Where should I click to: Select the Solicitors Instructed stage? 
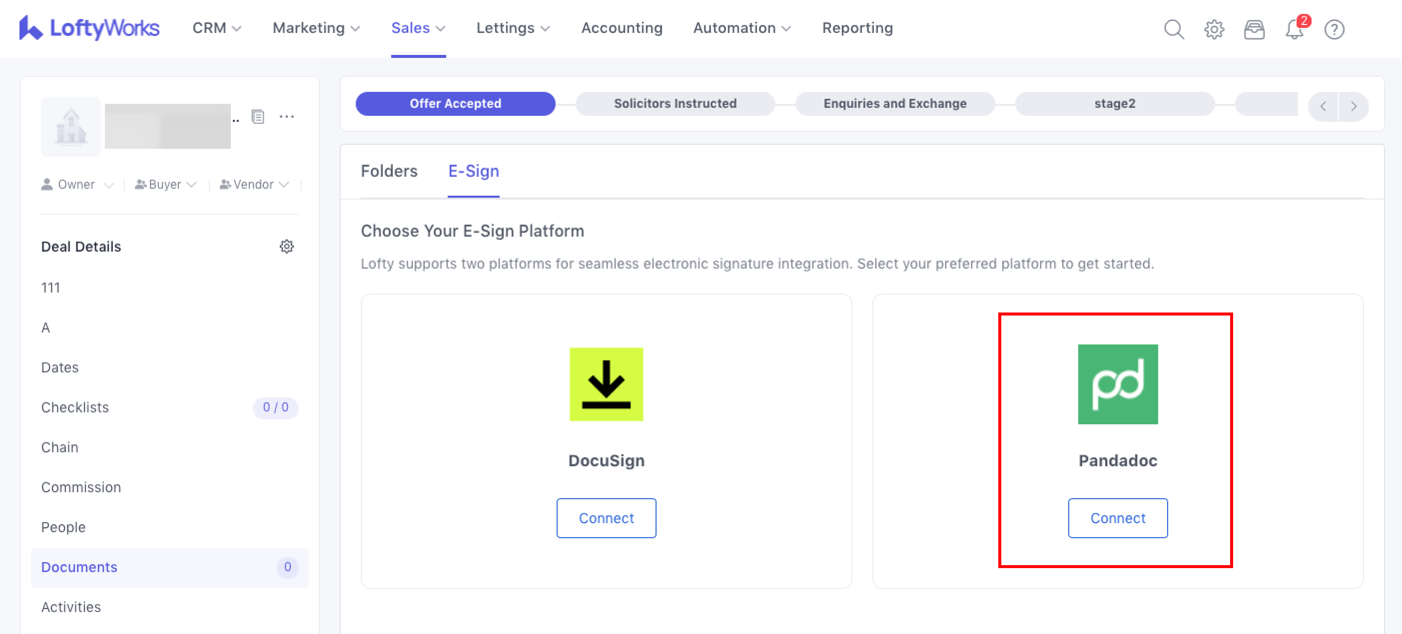point(675,103)
